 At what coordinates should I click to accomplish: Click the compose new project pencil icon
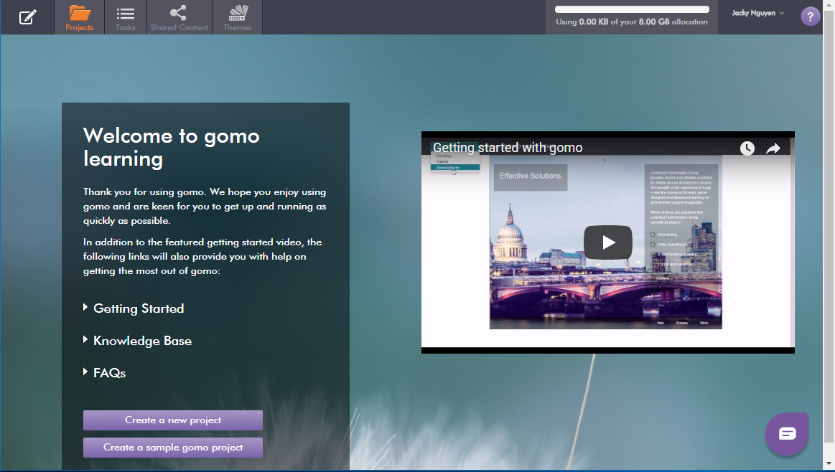27,16
